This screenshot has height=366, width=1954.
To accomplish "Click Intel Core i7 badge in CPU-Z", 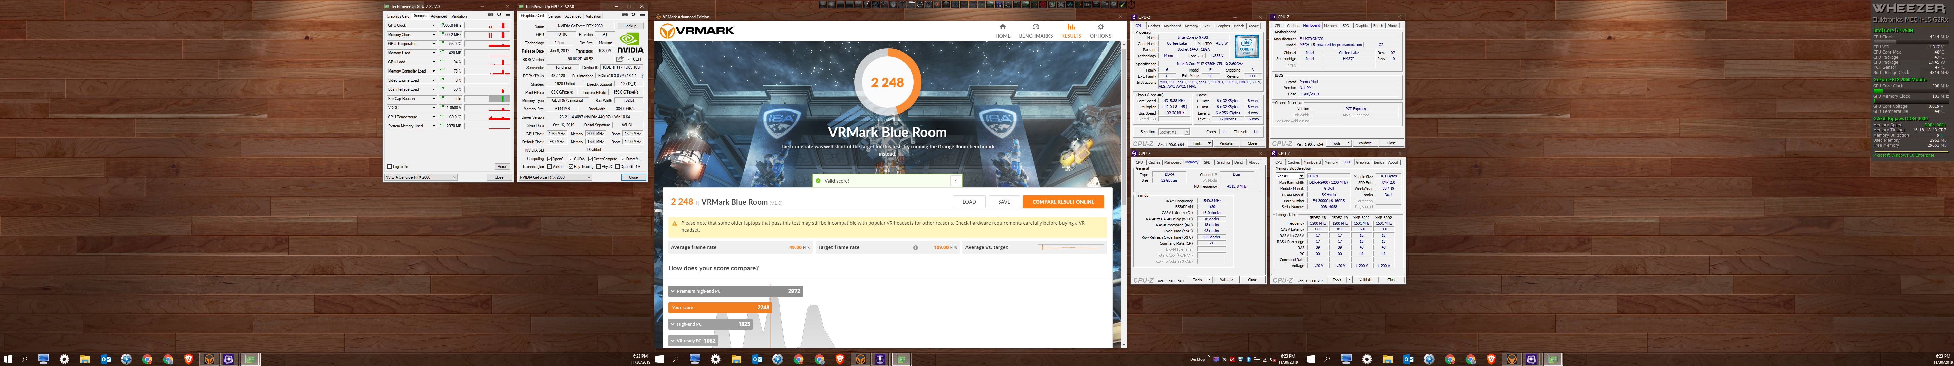I will tap(1247, 45).
